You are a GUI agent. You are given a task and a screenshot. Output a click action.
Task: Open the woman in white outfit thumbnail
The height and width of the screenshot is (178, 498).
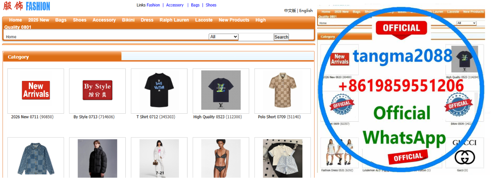159,158
